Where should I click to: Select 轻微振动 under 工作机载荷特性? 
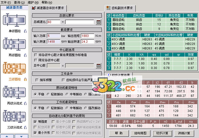(x=48, y=108)
